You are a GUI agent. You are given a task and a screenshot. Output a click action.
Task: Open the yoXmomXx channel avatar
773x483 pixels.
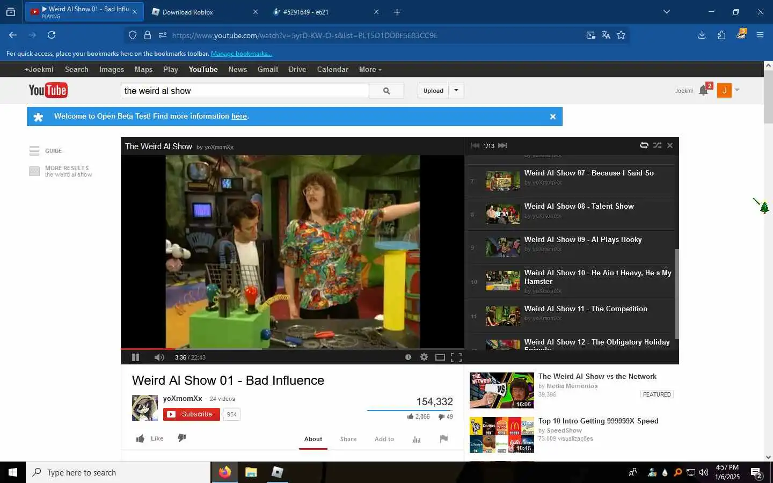pos(145,408)
